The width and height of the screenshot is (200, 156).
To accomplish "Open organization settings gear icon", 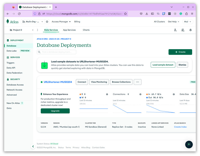I will tap(47, 22).
